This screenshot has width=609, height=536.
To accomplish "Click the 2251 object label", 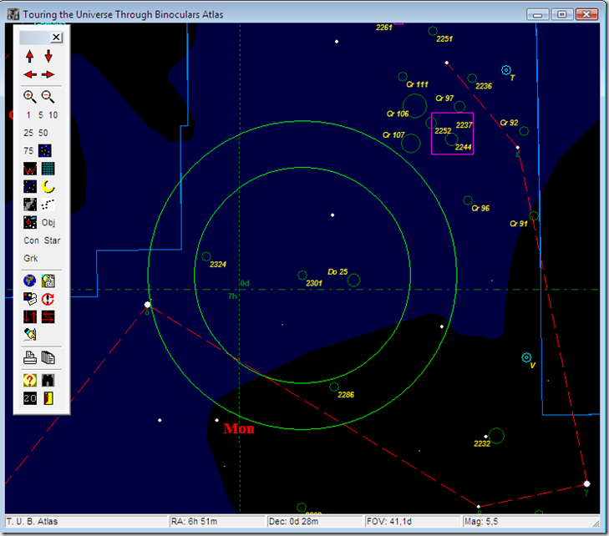I will click(444, 38).
